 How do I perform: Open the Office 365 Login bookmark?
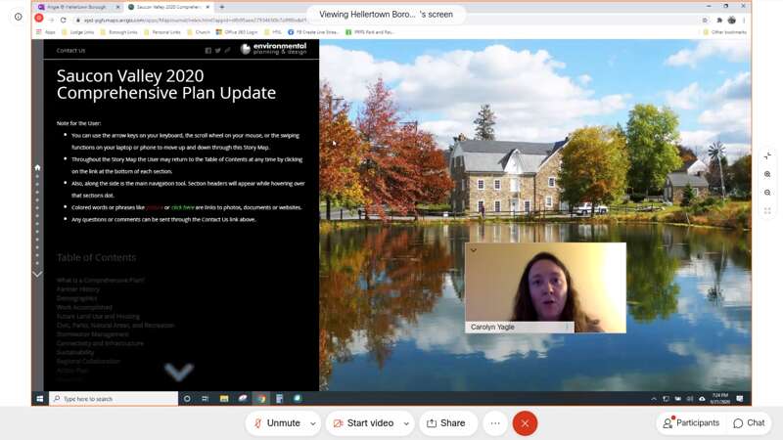click(237, 32)
